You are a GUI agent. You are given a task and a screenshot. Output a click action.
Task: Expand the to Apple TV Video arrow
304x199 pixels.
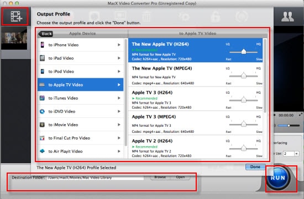(x=119, y=85)
